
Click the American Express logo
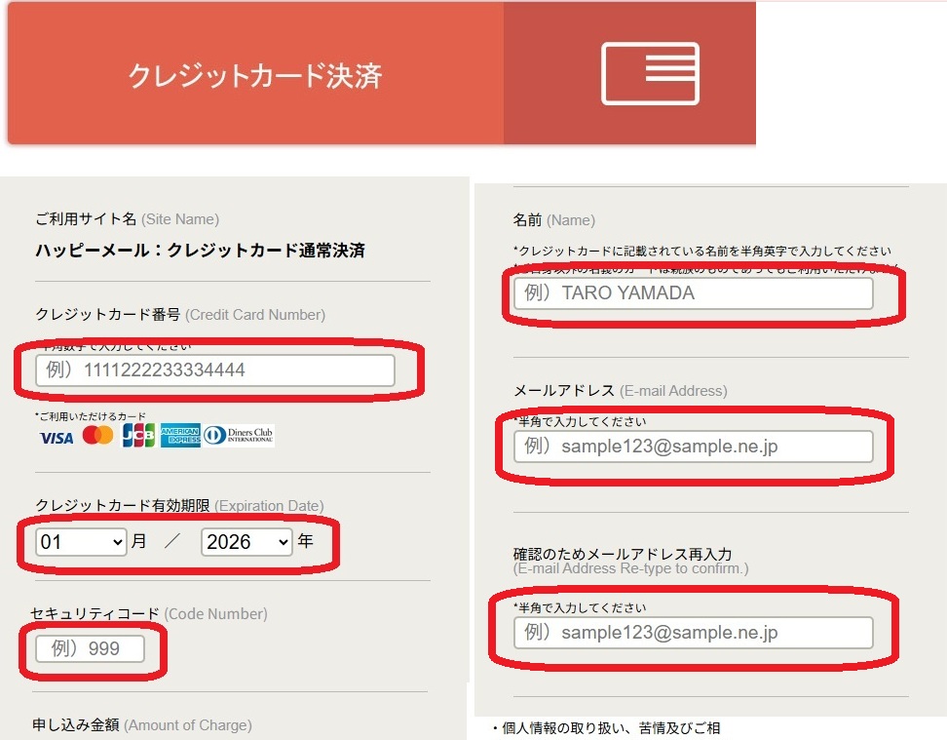click(x=180, y=436)
